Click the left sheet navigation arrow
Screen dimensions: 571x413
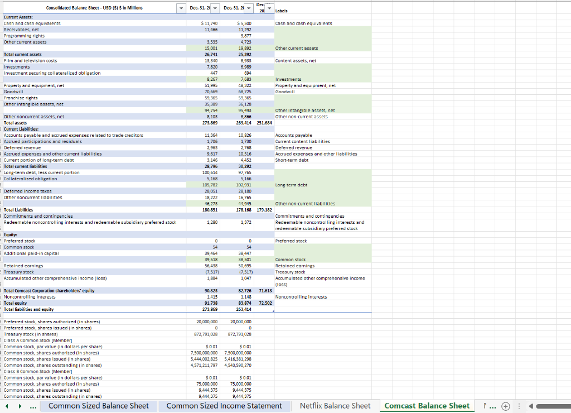click(x=6, y=406)
